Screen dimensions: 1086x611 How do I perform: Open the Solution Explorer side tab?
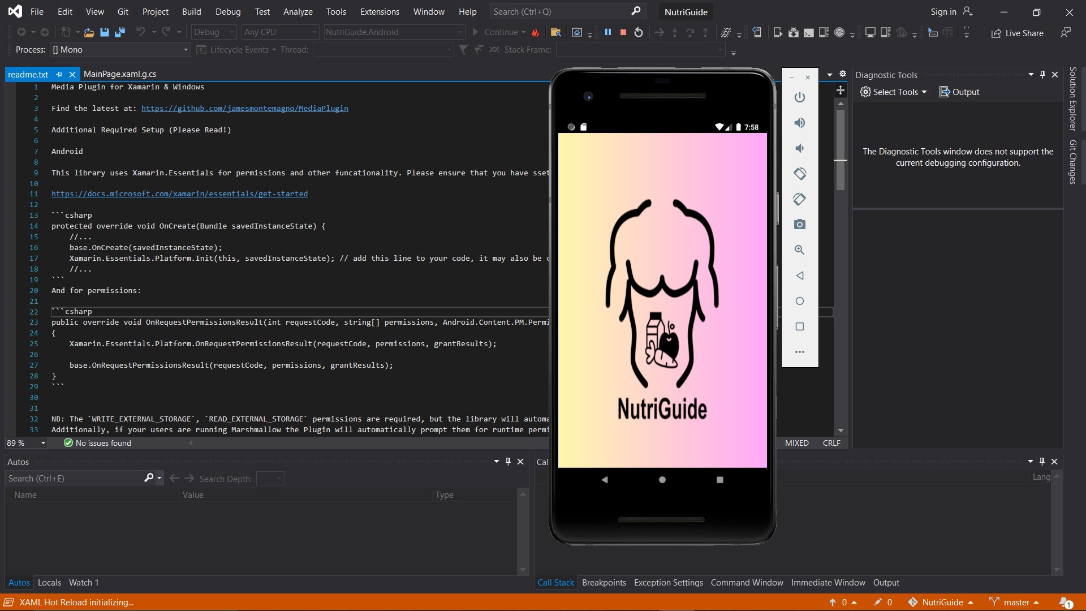click(x=1072, y=99)
